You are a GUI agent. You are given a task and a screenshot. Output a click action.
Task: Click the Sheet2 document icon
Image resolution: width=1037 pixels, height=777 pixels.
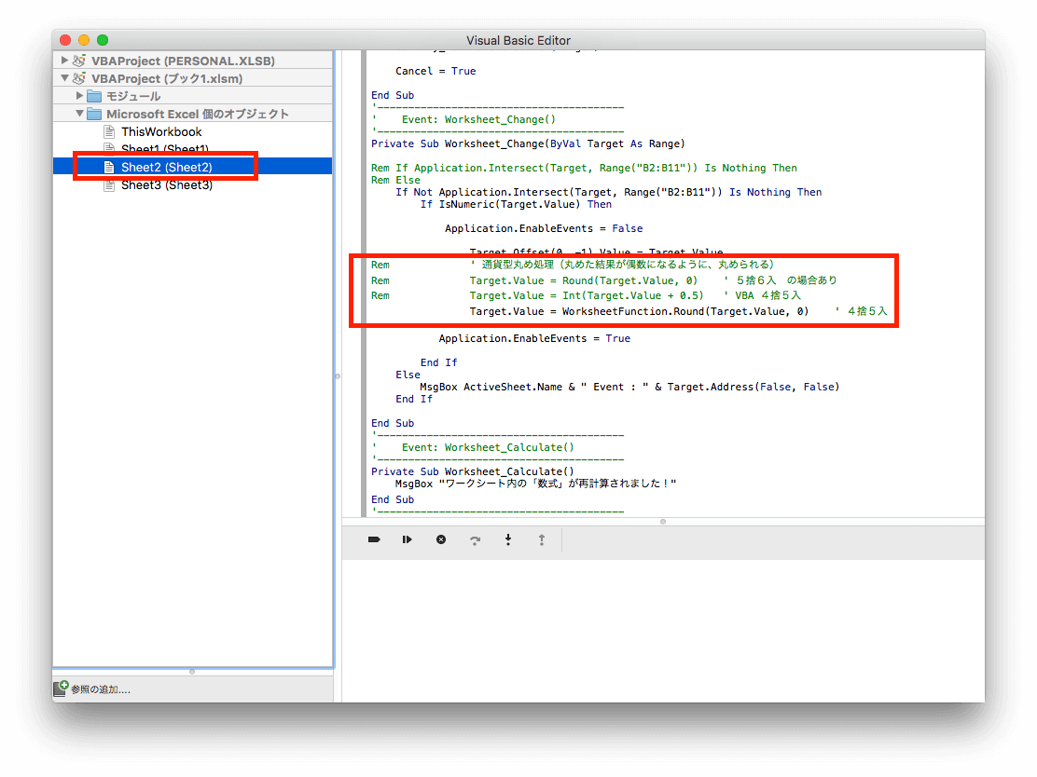tap(109, 167)
